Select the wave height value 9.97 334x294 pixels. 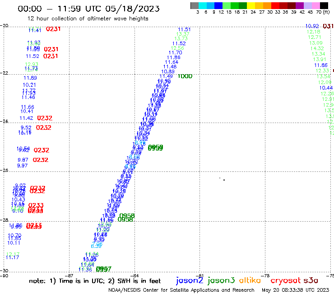23,166
